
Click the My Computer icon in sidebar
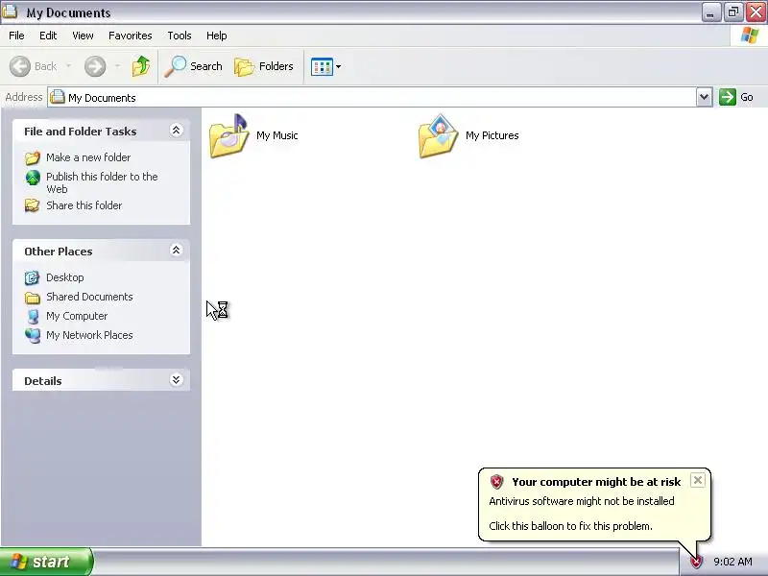click(33, 317)
